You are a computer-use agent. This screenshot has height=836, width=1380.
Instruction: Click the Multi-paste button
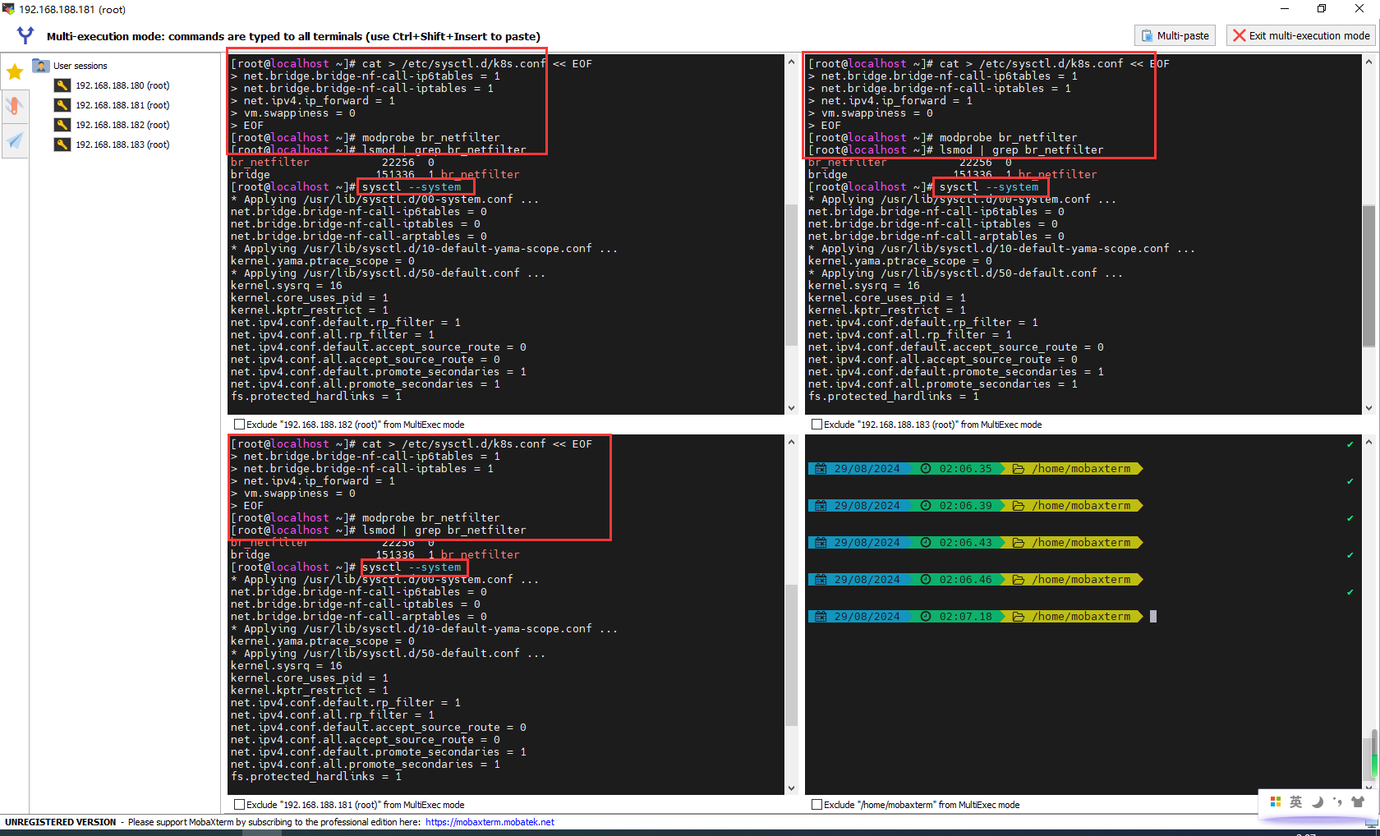(x=1175, y=35)
